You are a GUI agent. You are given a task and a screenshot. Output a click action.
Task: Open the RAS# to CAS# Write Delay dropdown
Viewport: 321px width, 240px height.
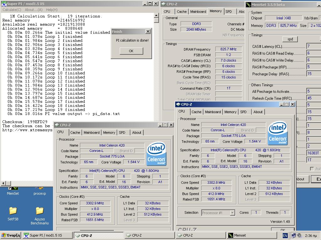[313, 60]
